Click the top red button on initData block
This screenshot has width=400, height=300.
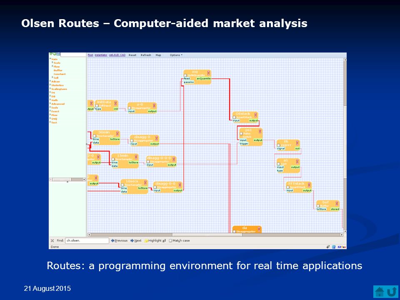pos(116,102)
